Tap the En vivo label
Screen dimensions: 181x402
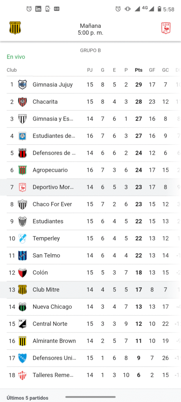point(16,57)
